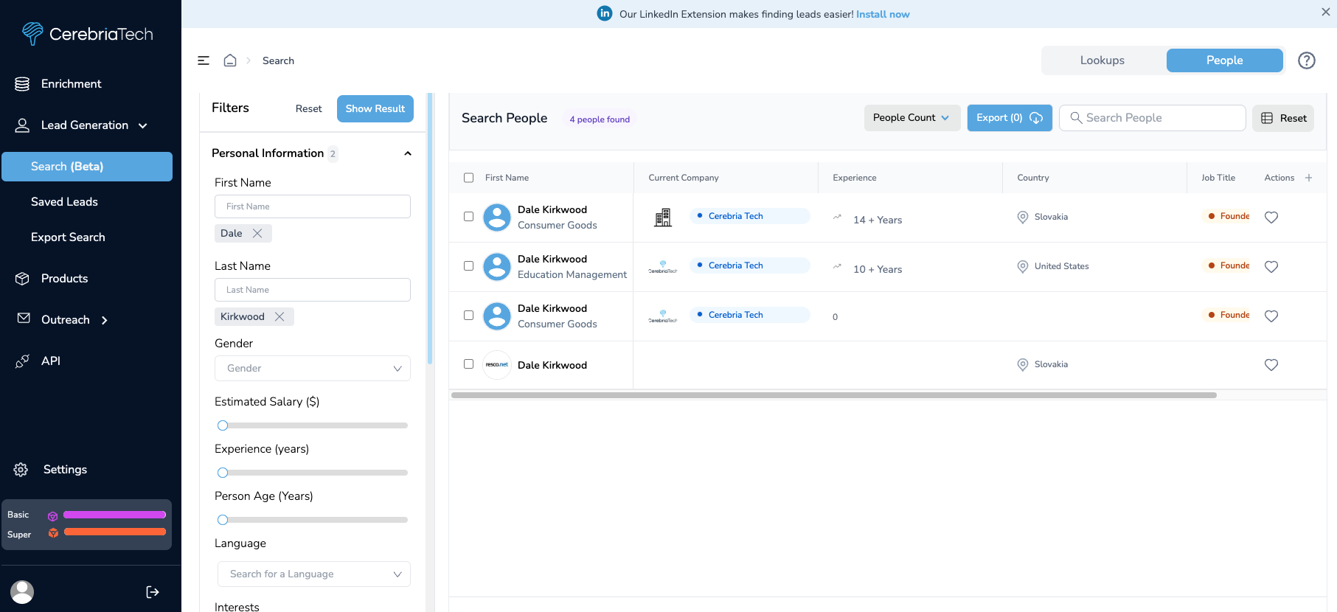The height and width of the screenshot is (612, 1337).
Task: Click the Products box icon
Action: (22, 279)
